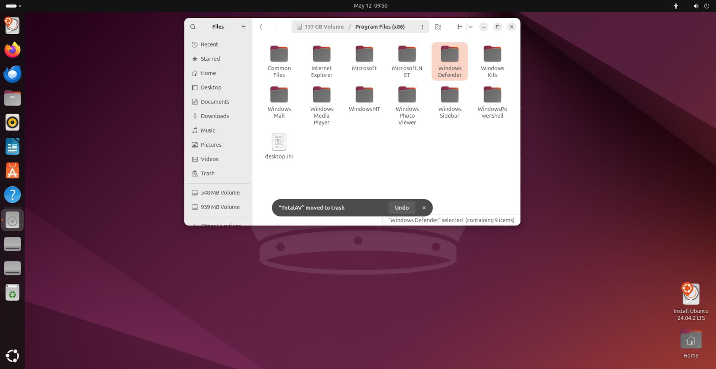This screenshot has height=369, width=716.
Task: Select the WindowsPowerShell folder
Action: pos(492,102)
